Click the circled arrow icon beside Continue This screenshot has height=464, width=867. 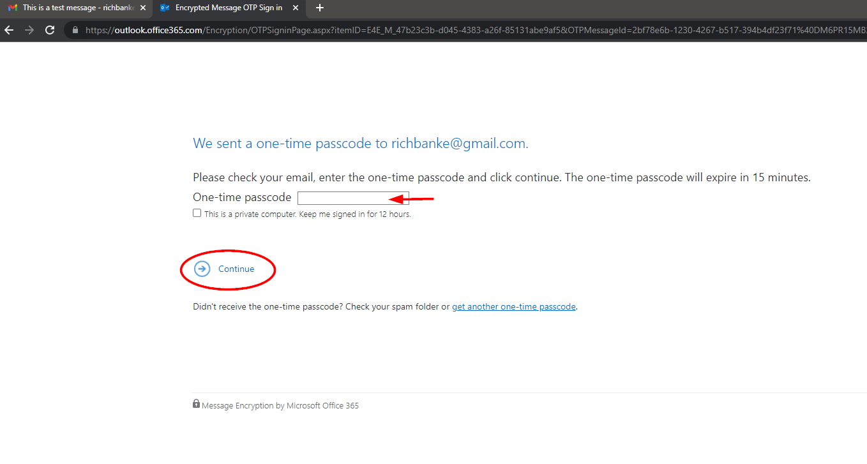[x=202, y=269]
